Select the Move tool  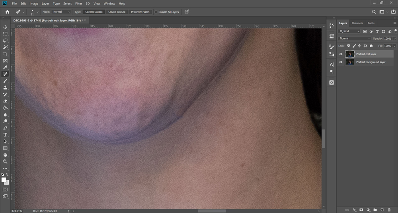(5, 27)
